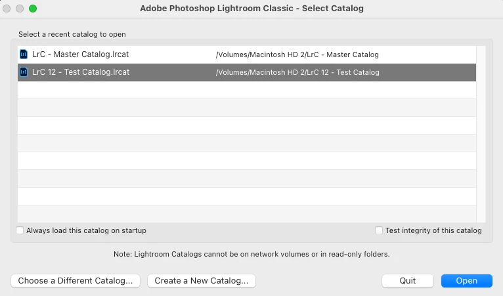Close the Select Catalog window
Viewport: 503px width, 296px height.
tap(7, 9)
